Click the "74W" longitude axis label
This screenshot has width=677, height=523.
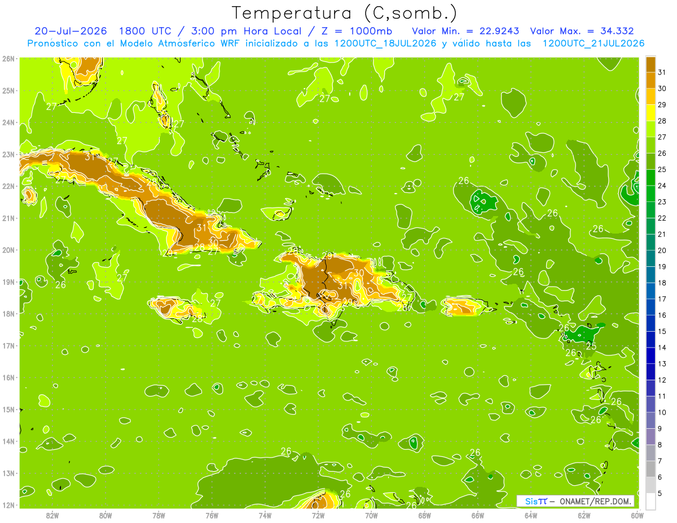click(265, 515)
